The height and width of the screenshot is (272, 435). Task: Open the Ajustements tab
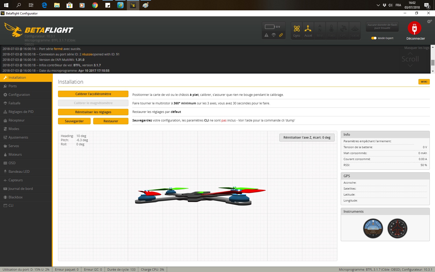26,137
